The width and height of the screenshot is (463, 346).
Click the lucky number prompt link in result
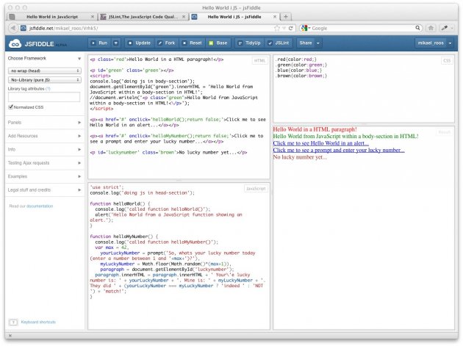tap(339, 150)
